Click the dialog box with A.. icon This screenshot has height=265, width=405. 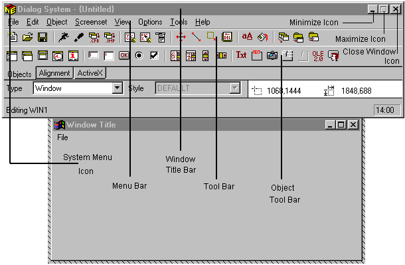pos(58,56)
